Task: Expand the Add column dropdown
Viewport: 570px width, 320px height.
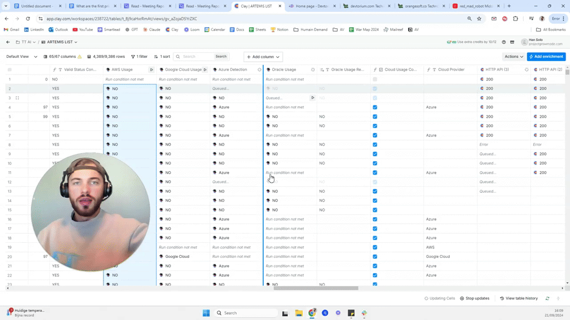Action: coord(263,57)
